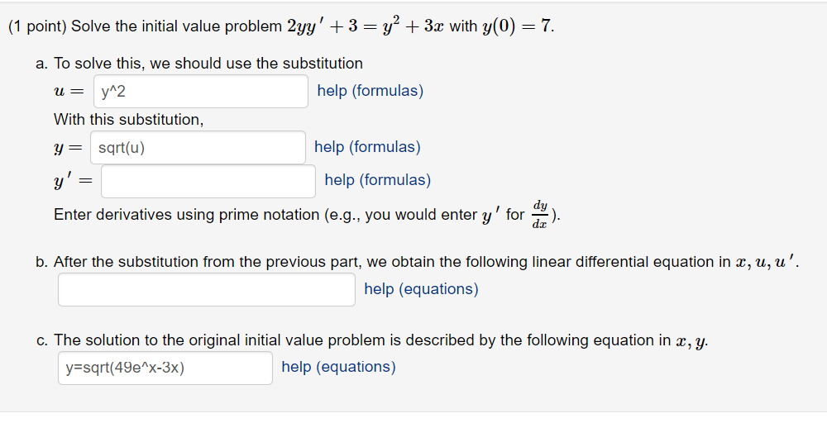Image resolution: width=827 pixels, height=423 pixels.
Task: Click the "(1 point)" label
Action: click(37, 26)
